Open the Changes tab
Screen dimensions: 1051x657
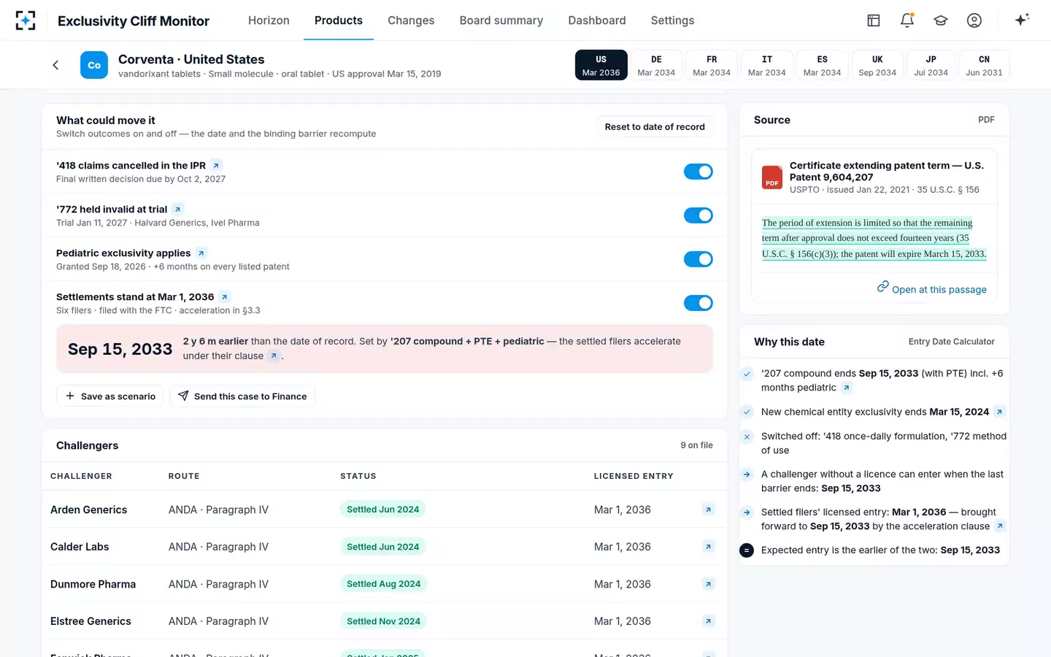coord(411,20)
